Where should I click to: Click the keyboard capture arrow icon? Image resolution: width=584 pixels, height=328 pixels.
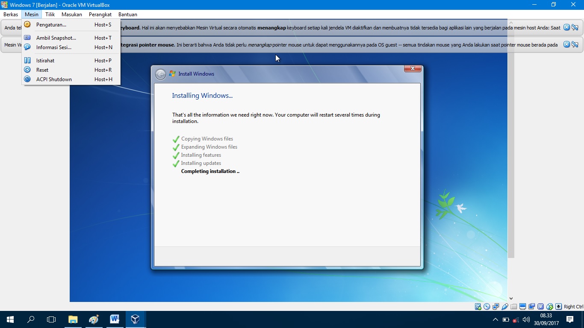coord(558,307)
